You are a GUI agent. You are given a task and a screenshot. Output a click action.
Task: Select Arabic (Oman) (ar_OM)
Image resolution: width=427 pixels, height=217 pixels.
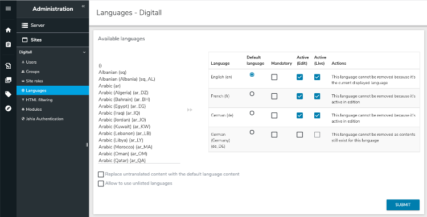tap(123, 154)
